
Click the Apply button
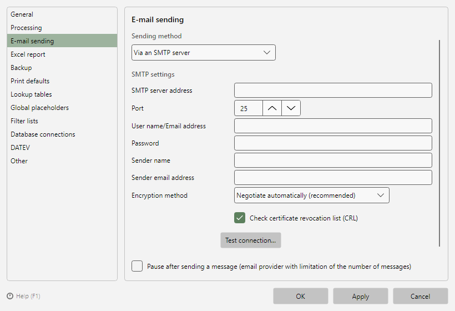coord(361,296)
